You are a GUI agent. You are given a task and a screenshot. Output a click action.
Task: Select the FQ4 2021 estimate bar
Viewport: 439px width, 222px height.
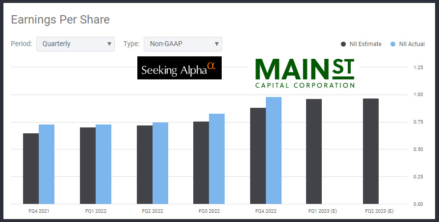tap(31, 168)
